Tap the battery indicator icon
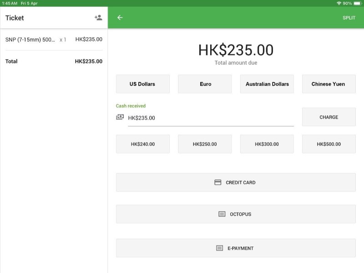The image size is (364, 273). pyautogui.click(x=357, y=3)
